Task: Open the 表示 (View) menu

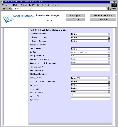Action: point(23,5)
